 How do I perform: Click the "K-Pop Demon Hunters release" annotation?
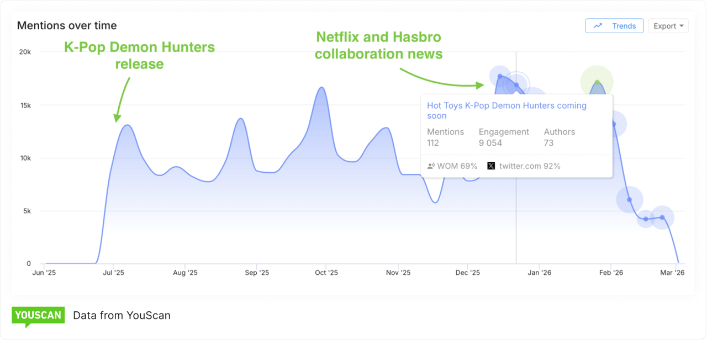click(x=139, y=55)
